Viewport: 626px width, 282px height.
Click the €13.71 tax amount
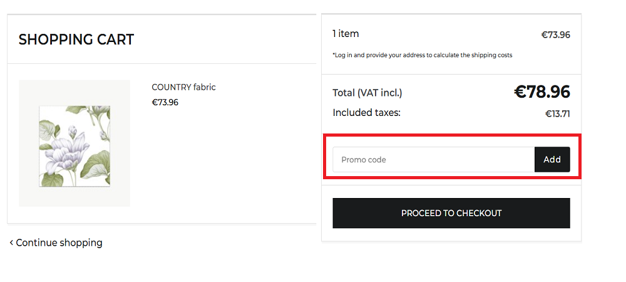tap(557, 114)
